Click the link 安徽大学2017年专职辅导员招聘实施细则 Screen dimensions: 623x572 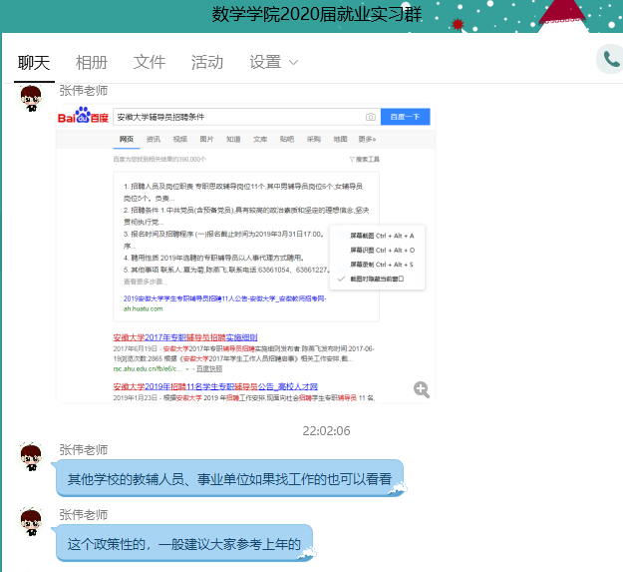[185, 337]
